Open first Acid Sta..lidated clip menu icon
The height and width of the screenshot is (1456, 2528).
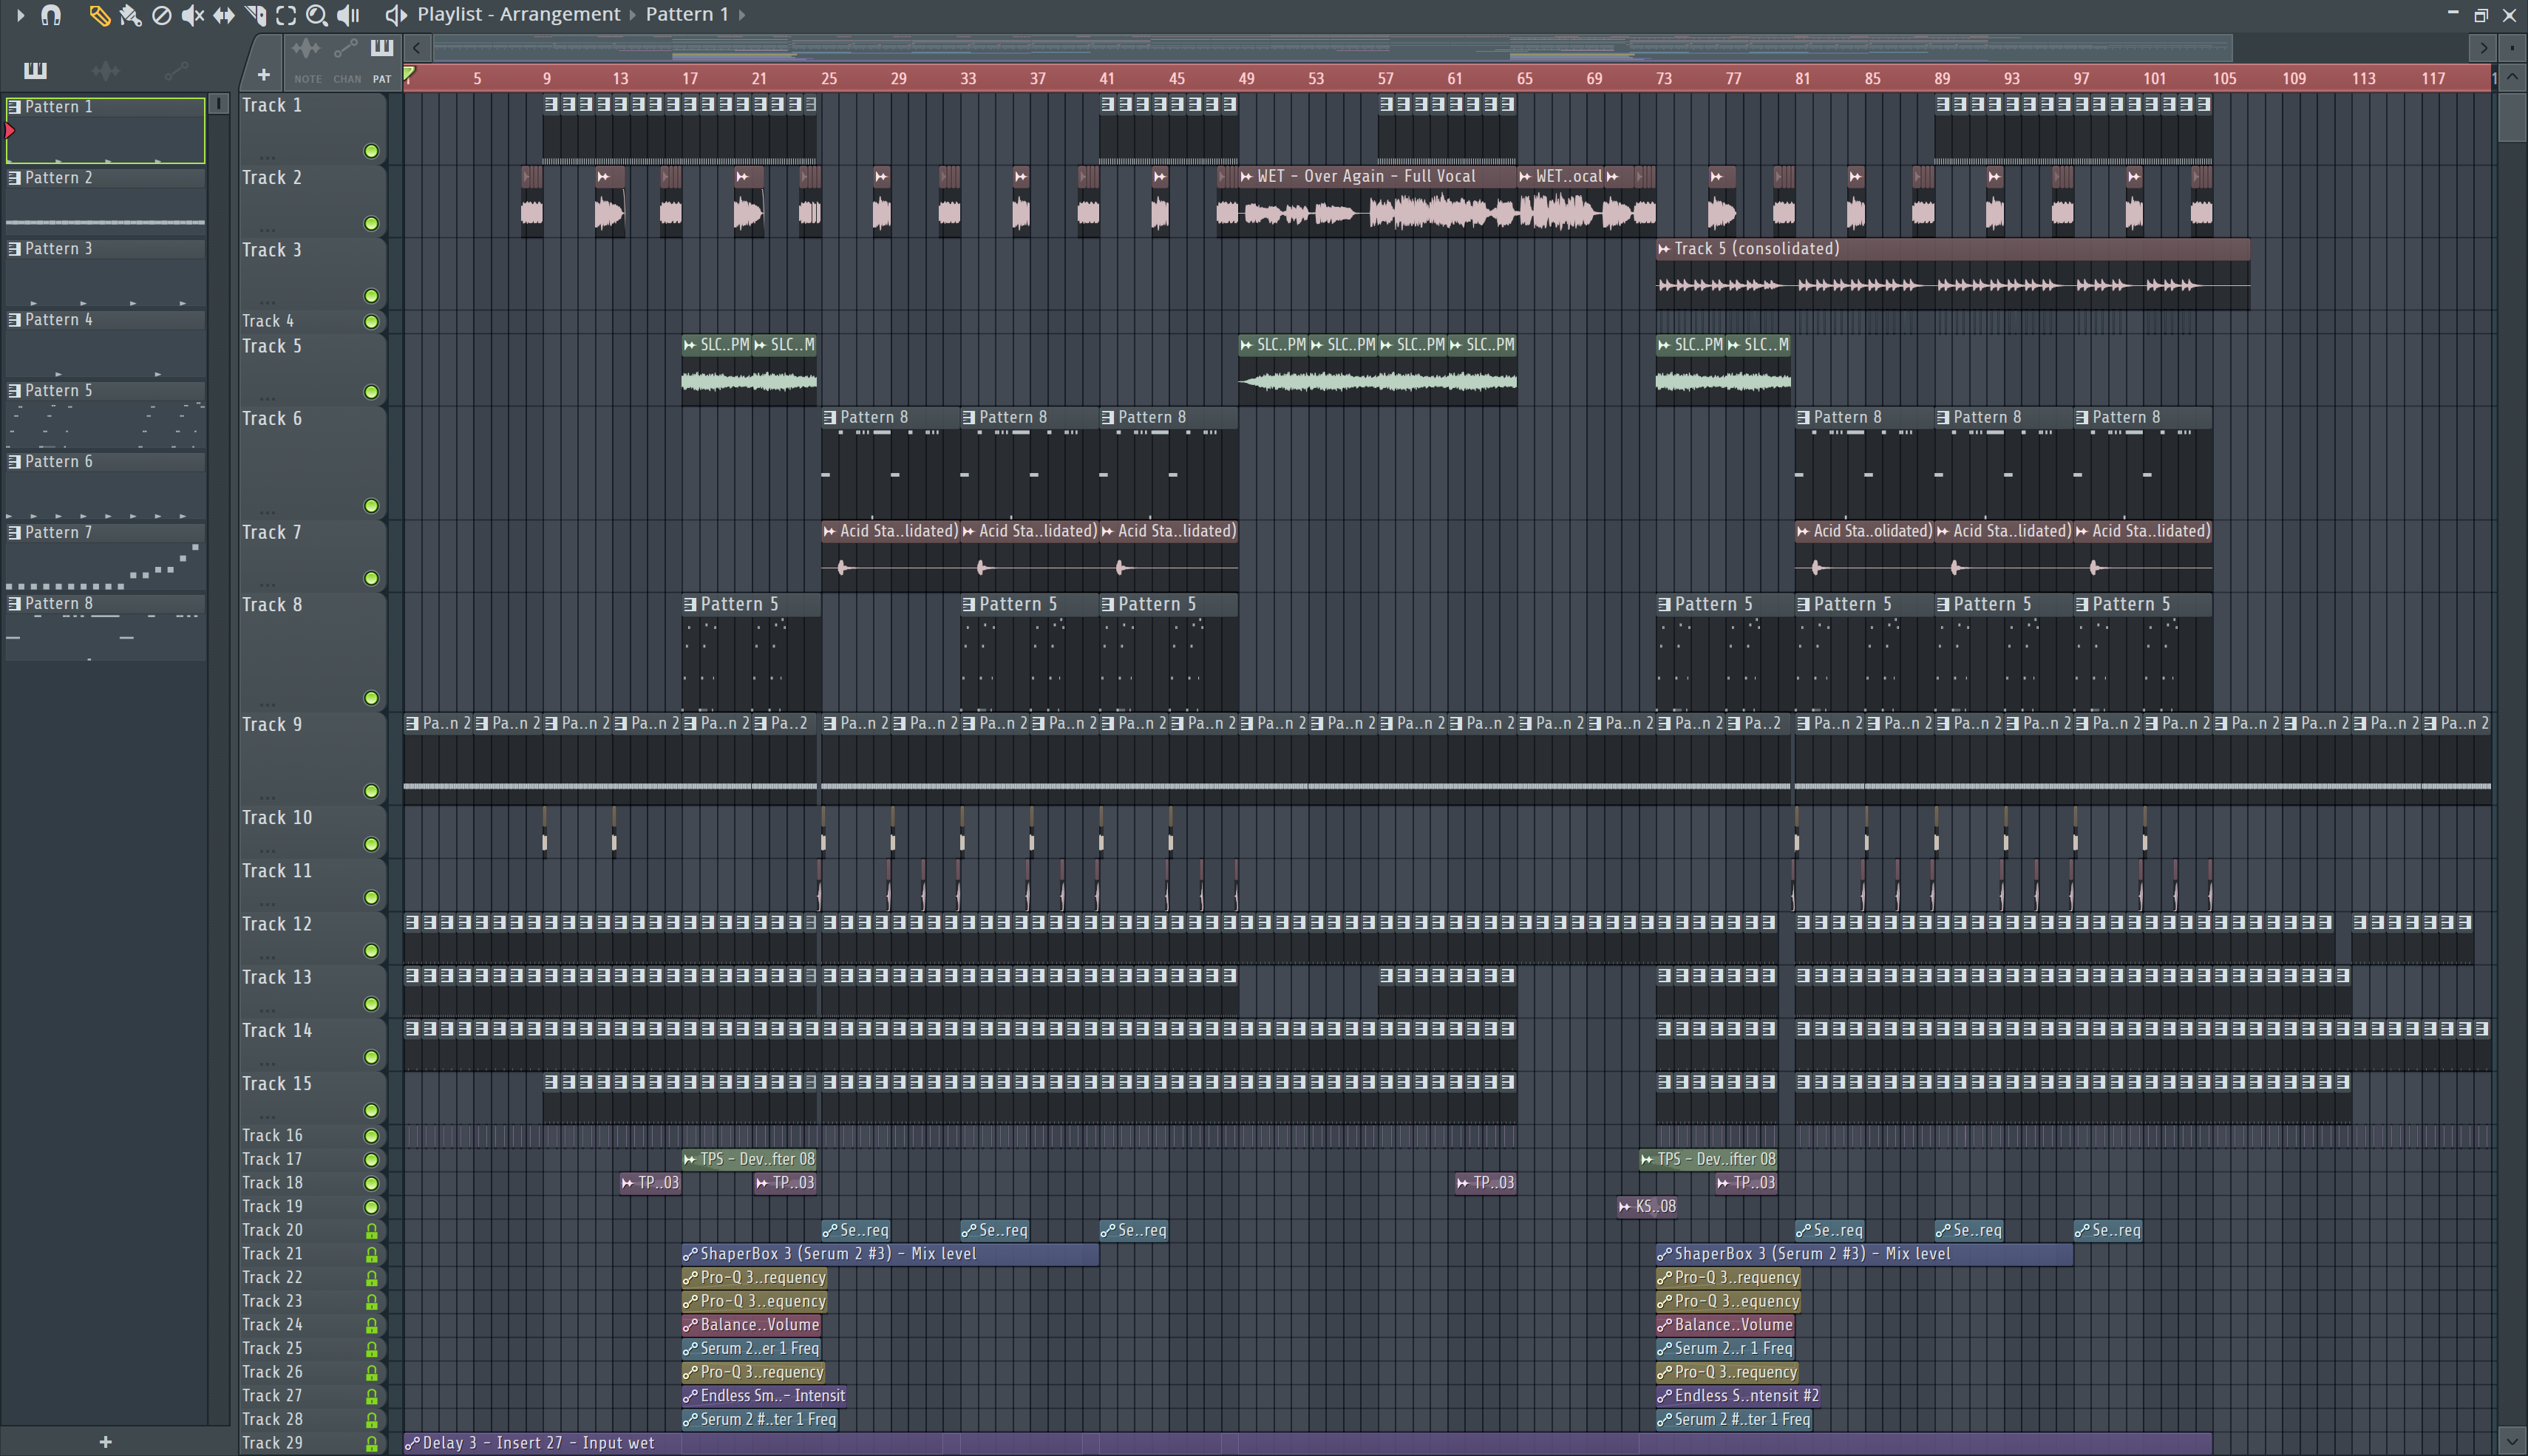(x=829, y=531)
